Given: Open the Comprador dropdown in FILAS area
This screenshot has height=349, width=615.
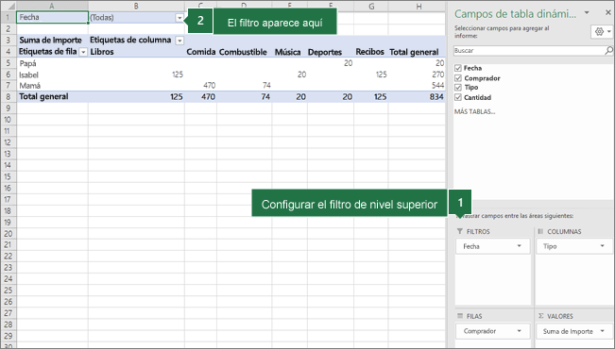Looking at the screenshot, I should [519, 331].
